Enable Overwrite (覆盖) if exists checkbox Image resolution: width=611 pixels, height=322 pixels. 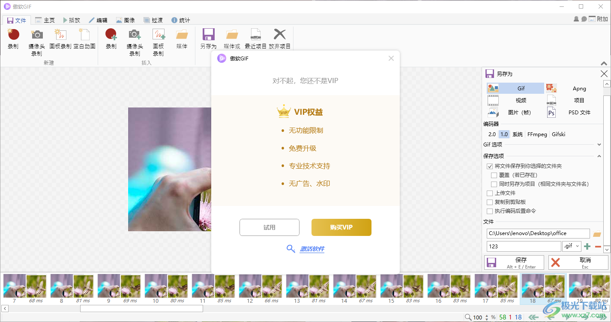(494, 175)
